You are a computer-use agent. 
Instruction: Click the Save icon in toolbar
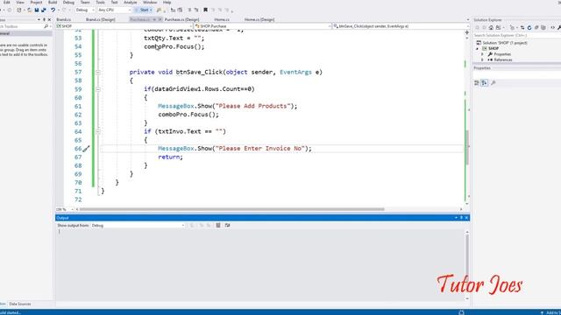37,10
